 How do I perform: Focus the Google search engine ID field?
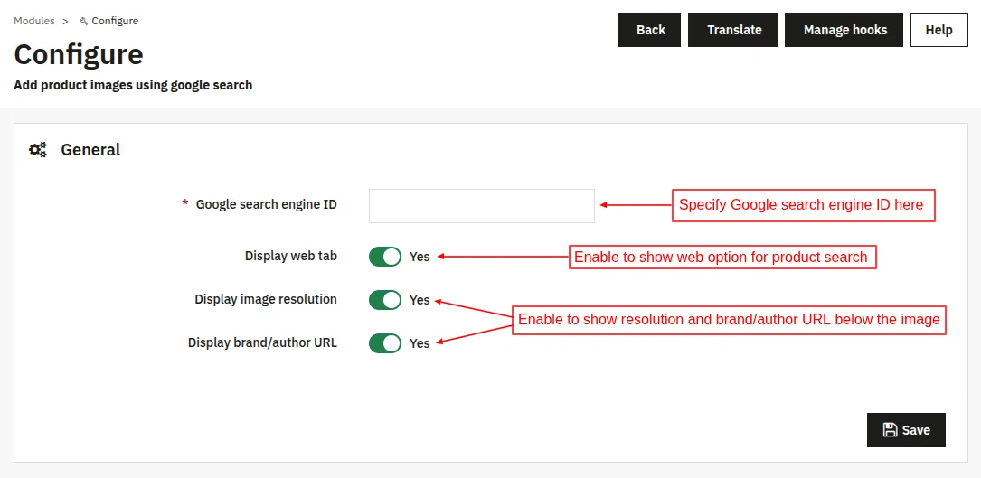[482, 206]
